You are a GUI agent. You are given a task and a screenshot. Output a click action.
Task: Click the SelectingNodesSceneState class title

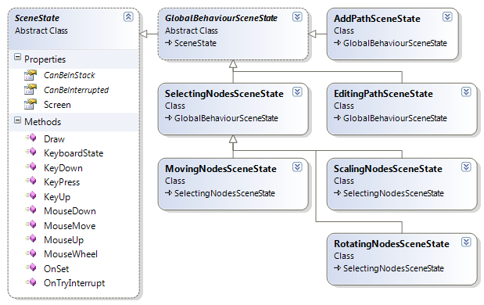(224, 94)
